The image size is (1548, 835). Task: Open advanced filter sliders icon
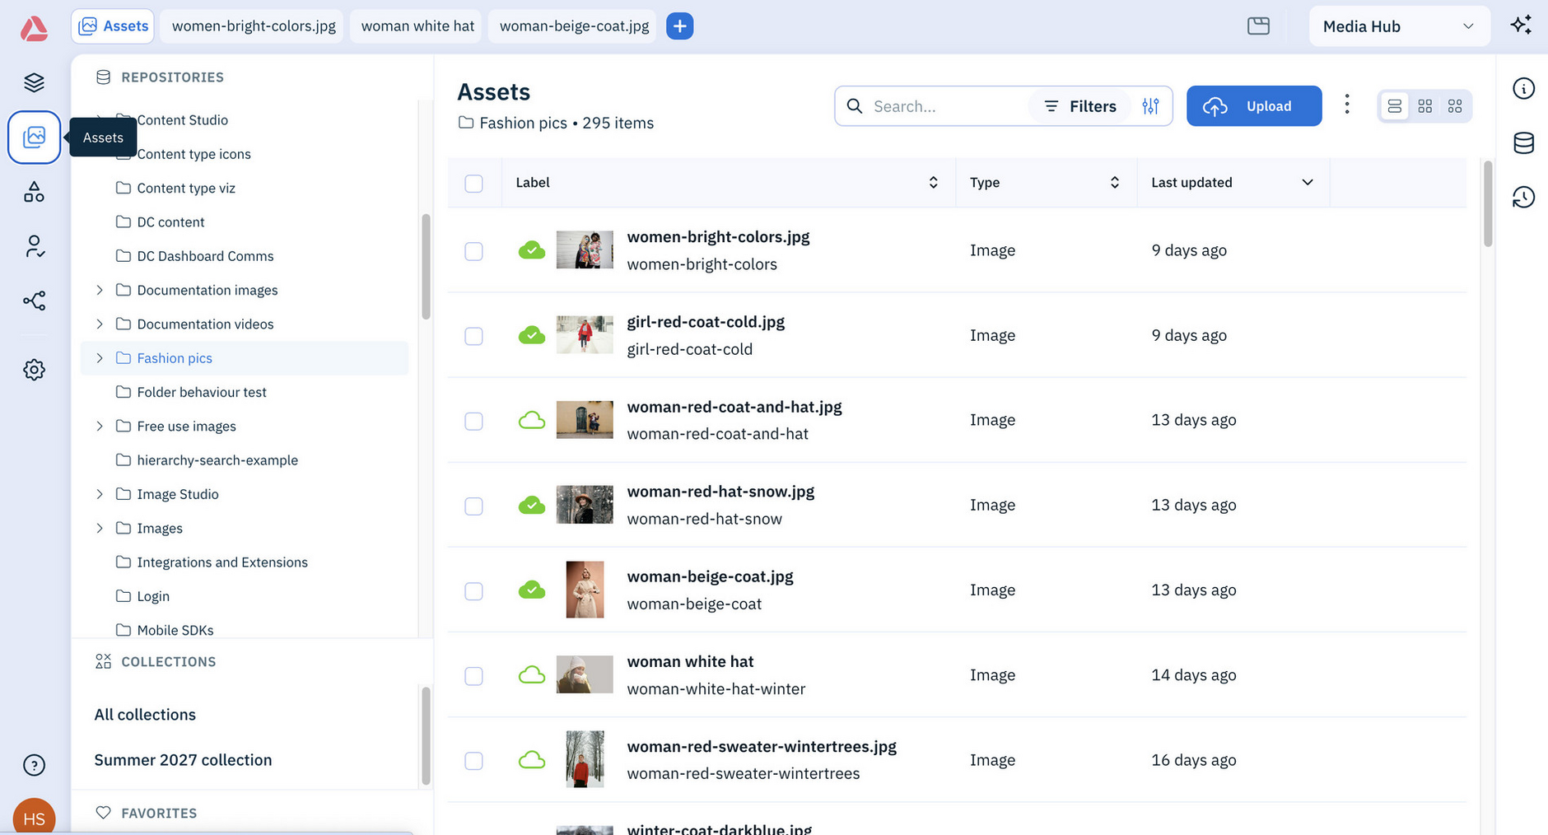(1150, 106)
